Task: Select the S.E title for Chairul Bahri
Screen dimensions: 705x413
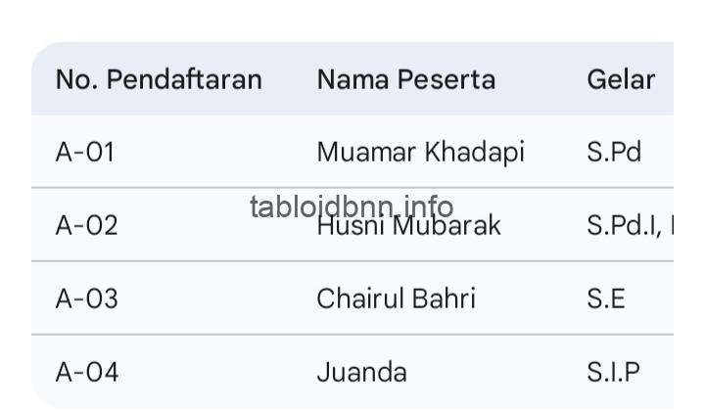Action: tap(606, 298)
